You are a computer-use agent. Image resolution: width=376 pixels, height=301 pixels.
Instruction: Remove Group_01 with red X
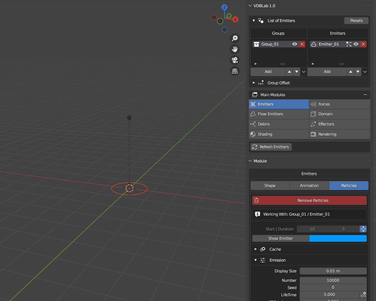tap(302, 44)
